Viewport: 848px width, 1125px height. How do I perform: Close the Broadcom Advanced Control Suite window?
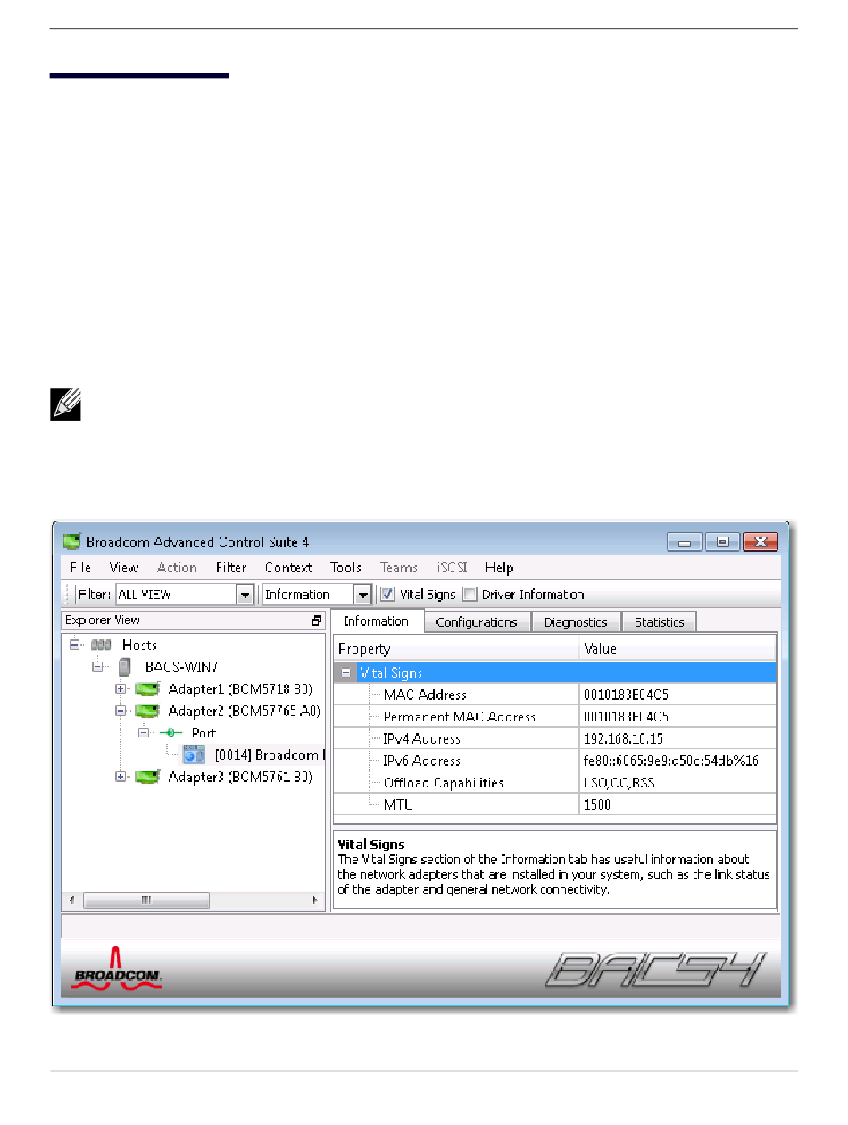pyautogui.click(x=761, y=542)
